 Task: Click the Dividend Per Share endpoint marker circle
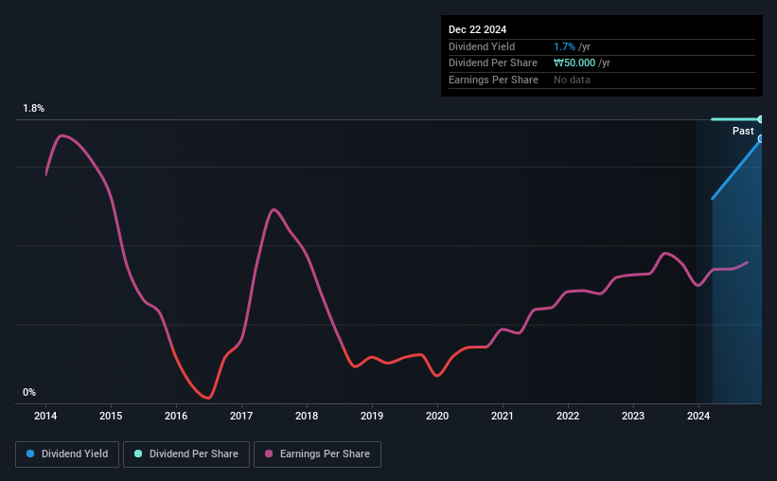(x=760, y=119)
